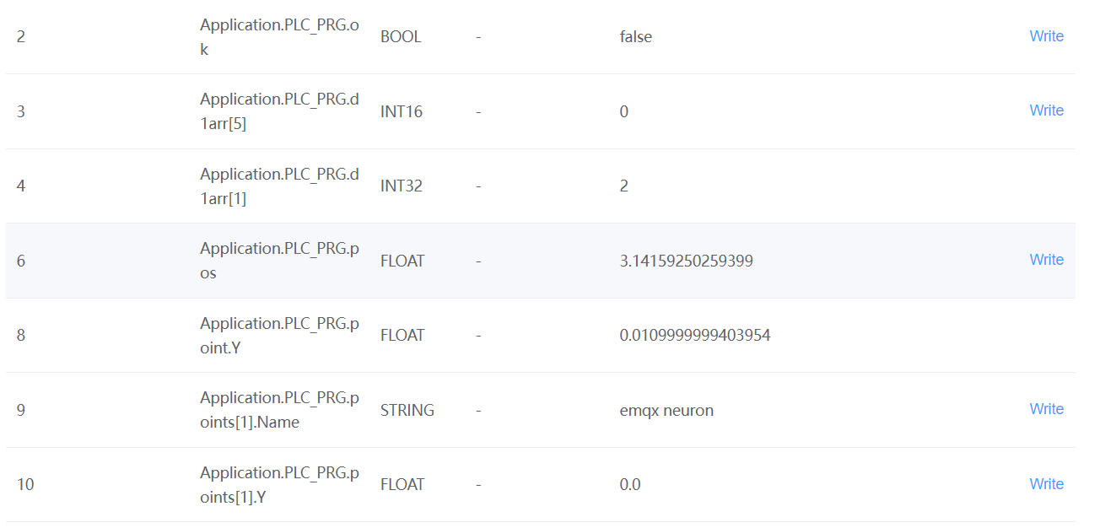Click the Application.PLC_PRG.points[1].Name name cell
The height and width of the screenshot is (528, 1100).
(x=279, y=410)
